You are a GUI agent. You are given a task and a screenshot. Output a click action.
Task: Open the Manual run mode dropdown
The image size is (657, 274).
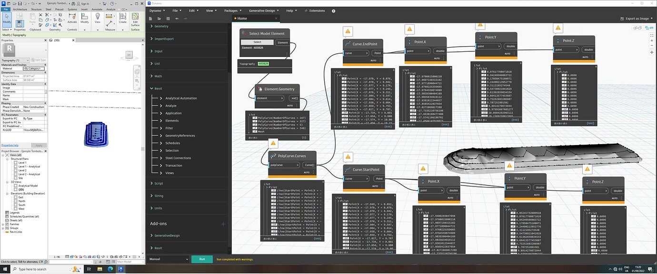coord(169,259)
